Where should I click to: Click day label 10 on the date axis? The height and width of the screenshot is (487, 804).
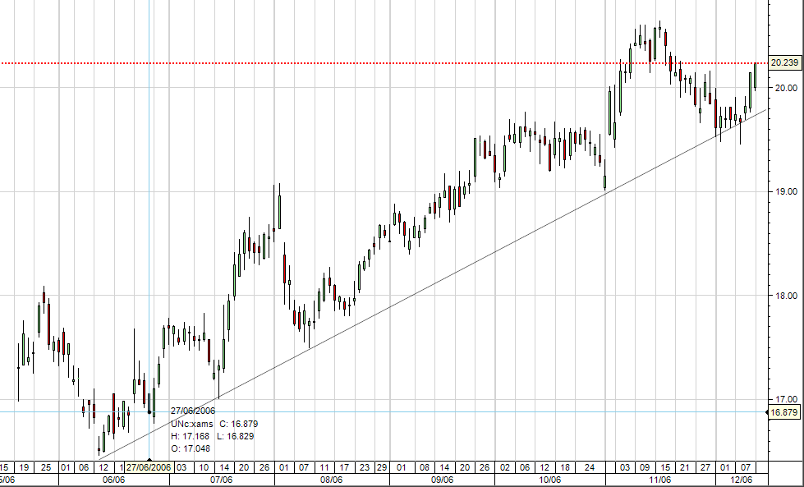tap(204, 467)
